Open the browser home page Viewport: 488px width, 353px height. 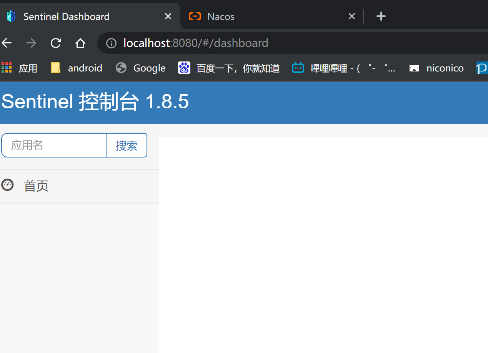(80, 43)
